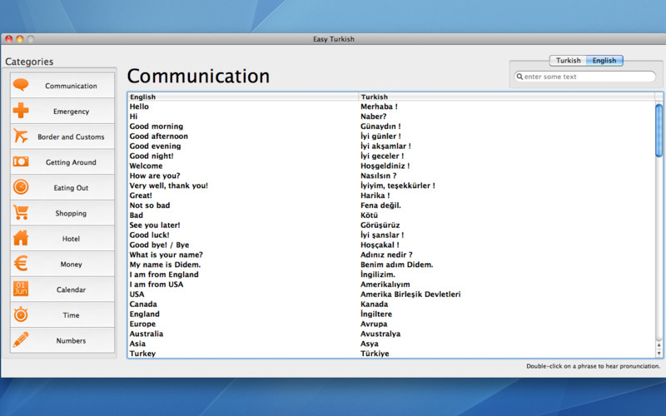This screenshot has width=666, height=416.
Task: Click the speech bubble Communication icon
Action: 21,85
